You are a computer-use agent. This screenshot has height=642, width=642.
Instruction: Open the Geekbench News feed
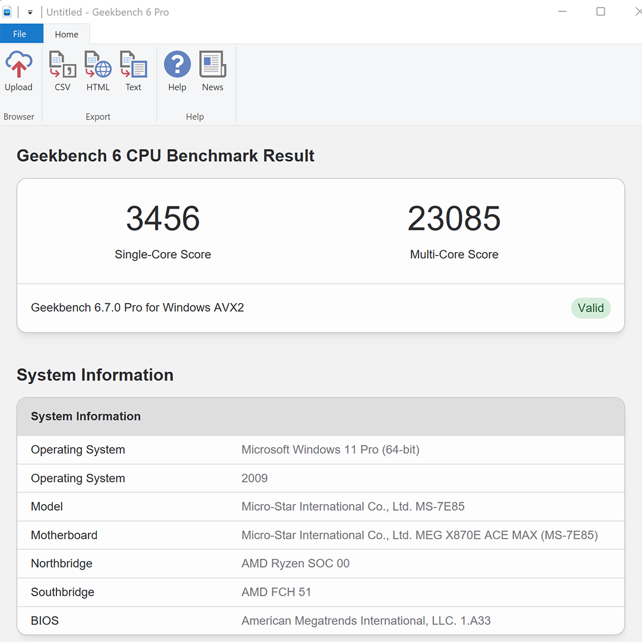pos(212,70)
